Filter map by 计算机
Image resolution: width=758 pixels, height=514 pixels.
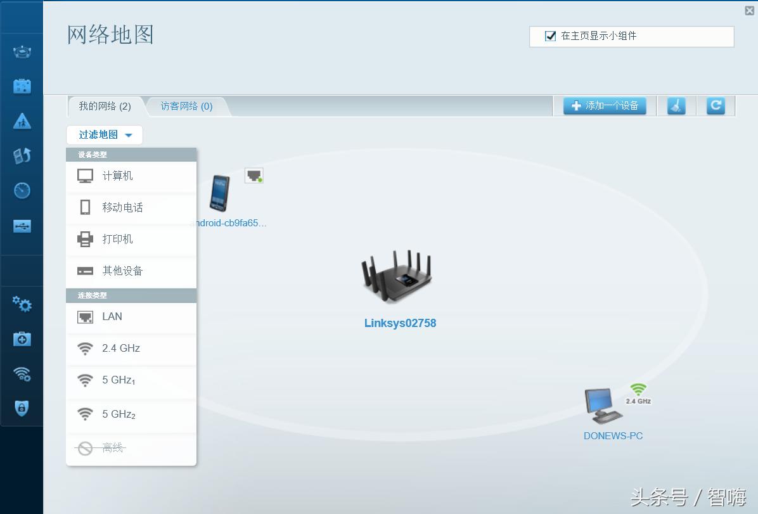pyautogui.click(x=131, y=176)
